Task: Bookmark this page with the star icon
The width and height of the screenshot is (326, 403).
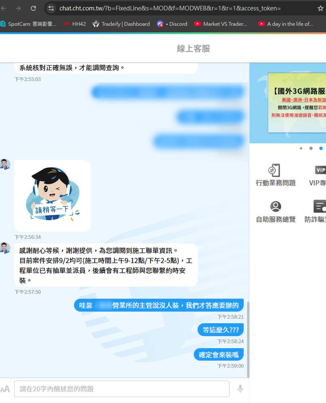Action: 320,8
